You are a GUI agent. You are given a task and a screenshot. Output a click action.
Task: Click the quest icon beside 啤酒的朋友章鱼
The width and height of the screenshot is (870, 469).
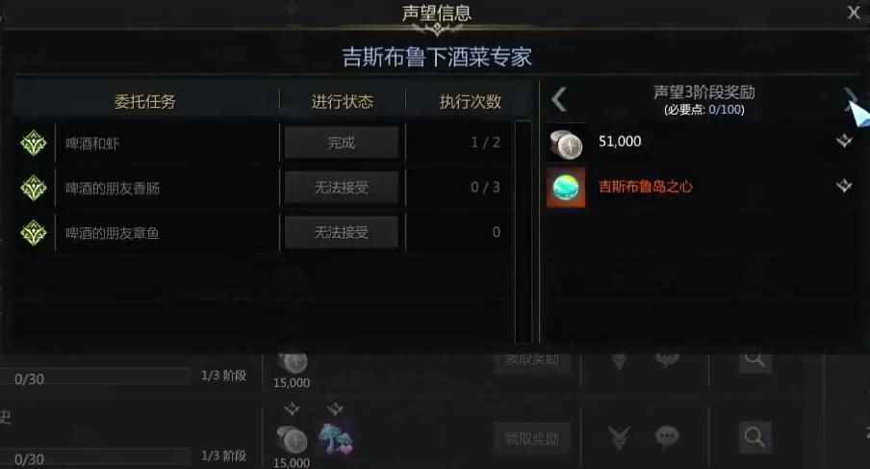34,232
